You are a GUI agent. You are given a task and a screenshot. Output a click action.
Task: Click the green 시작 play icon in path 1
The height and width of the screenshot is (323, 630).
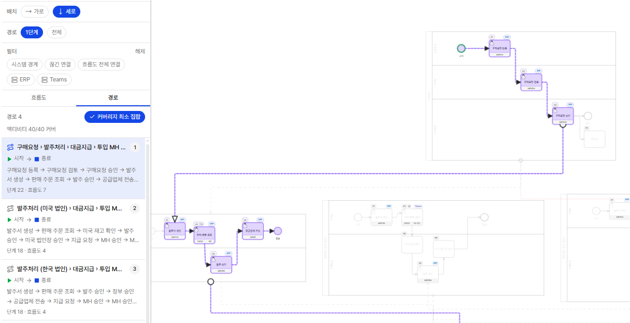click(x=9, y=158)
